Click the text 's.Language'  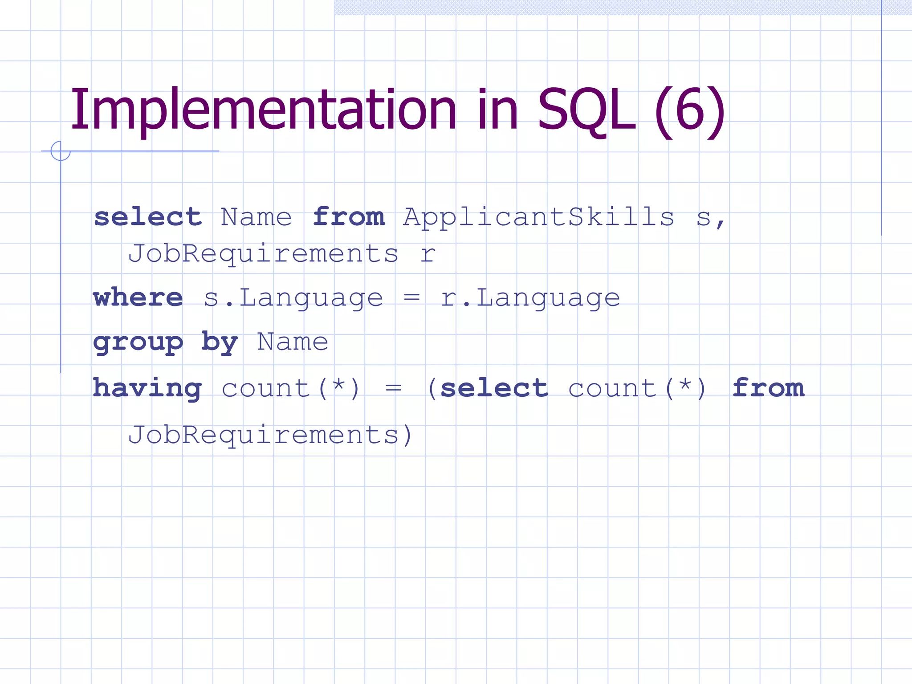click(293, 298)
